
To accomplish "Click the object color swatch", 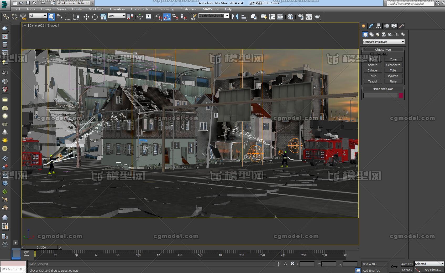I will tap(401, 95).
